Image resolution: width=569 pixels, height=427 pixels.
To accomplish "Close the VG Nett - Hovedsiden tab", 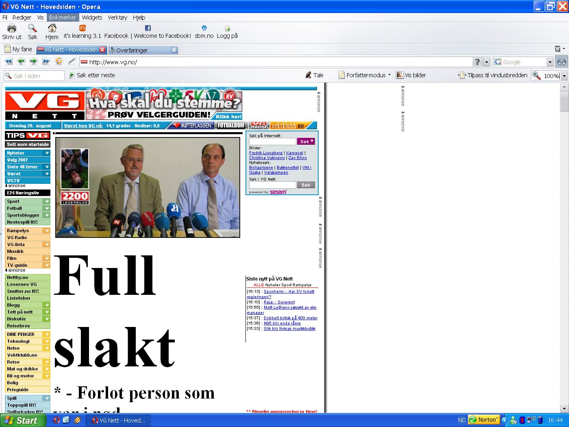I will [102, 50].
